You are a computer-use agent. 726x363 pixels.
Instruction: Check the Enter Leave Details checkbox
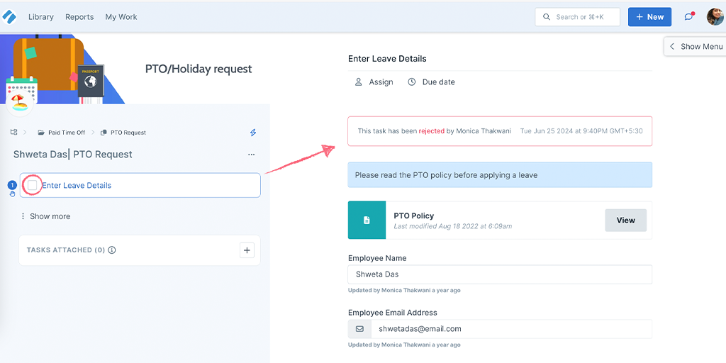pos(33,185)
